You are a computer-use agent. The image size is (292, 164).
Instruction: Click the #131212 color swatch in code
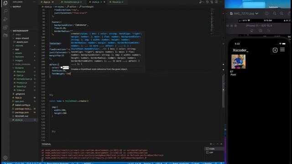(x=76, y=25)
